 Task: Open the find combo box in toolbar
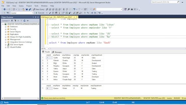(109, 9)
